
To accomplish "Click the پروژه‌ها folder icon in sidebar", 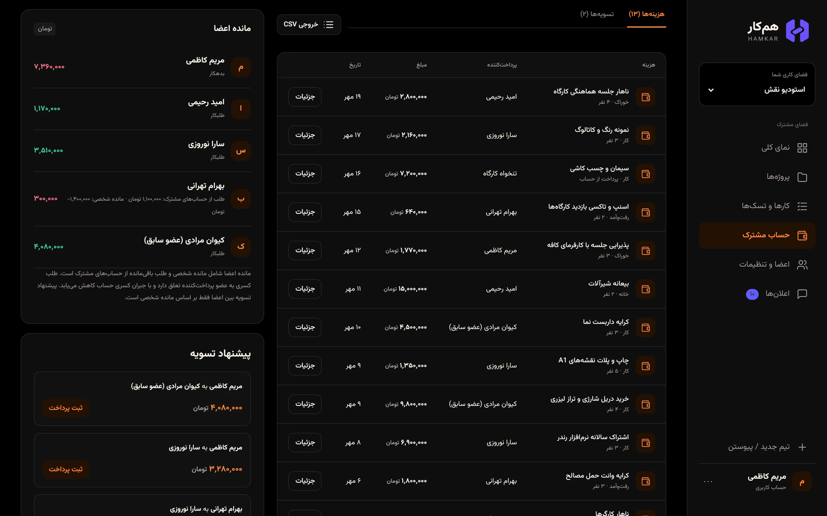I will point(802,177).
